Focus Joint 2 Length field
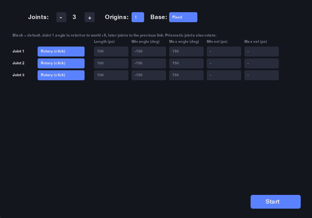This screenshot has width=312, height=218. point(111,63)
